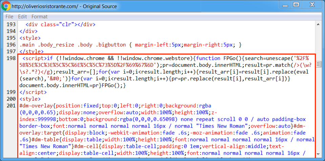Click the scrollbar up arrow

point(318,24)
